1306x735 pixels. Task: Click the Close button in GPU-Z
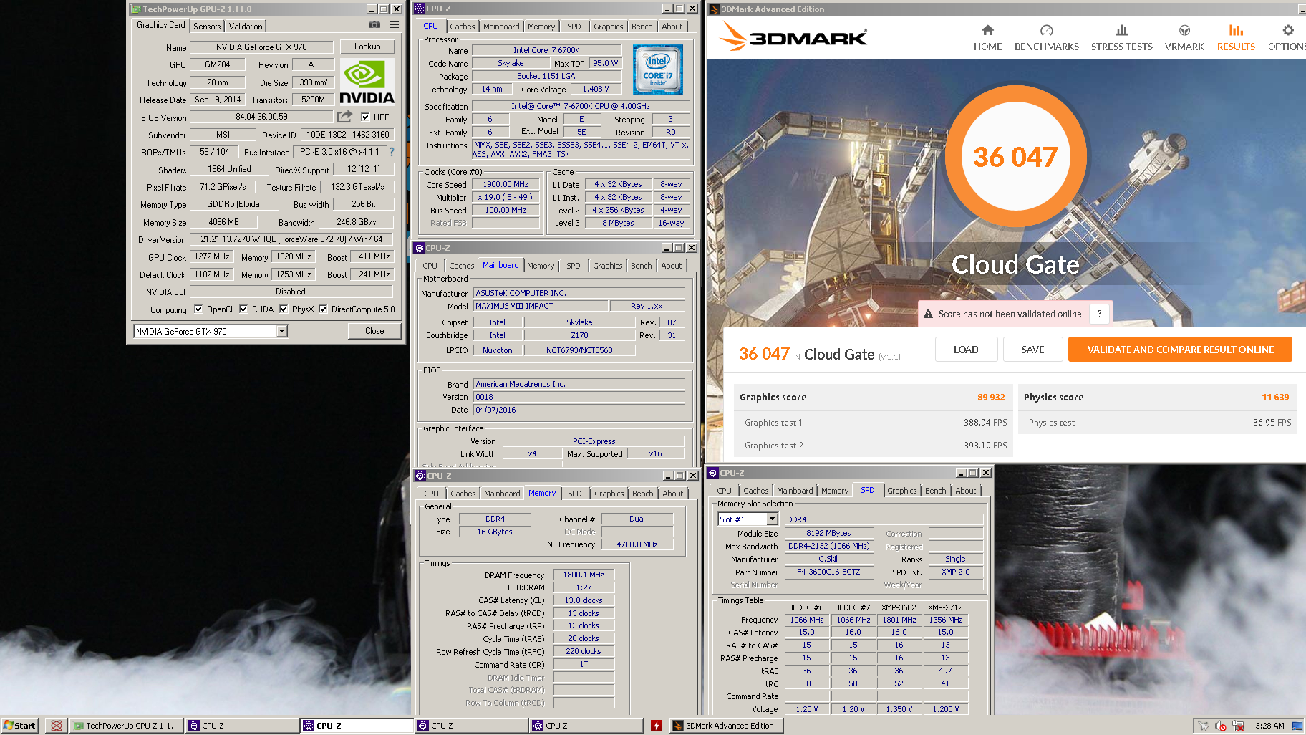click(x=374, y=331)
